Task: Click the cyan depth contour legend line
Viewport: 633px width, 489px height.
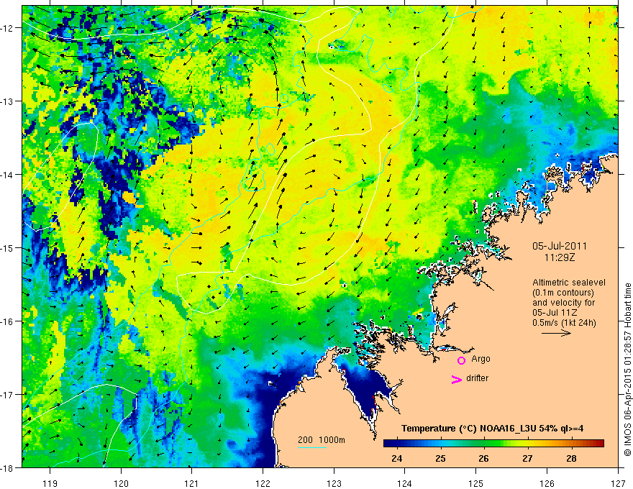Action: pyautogui.click(x=312, y=447)
